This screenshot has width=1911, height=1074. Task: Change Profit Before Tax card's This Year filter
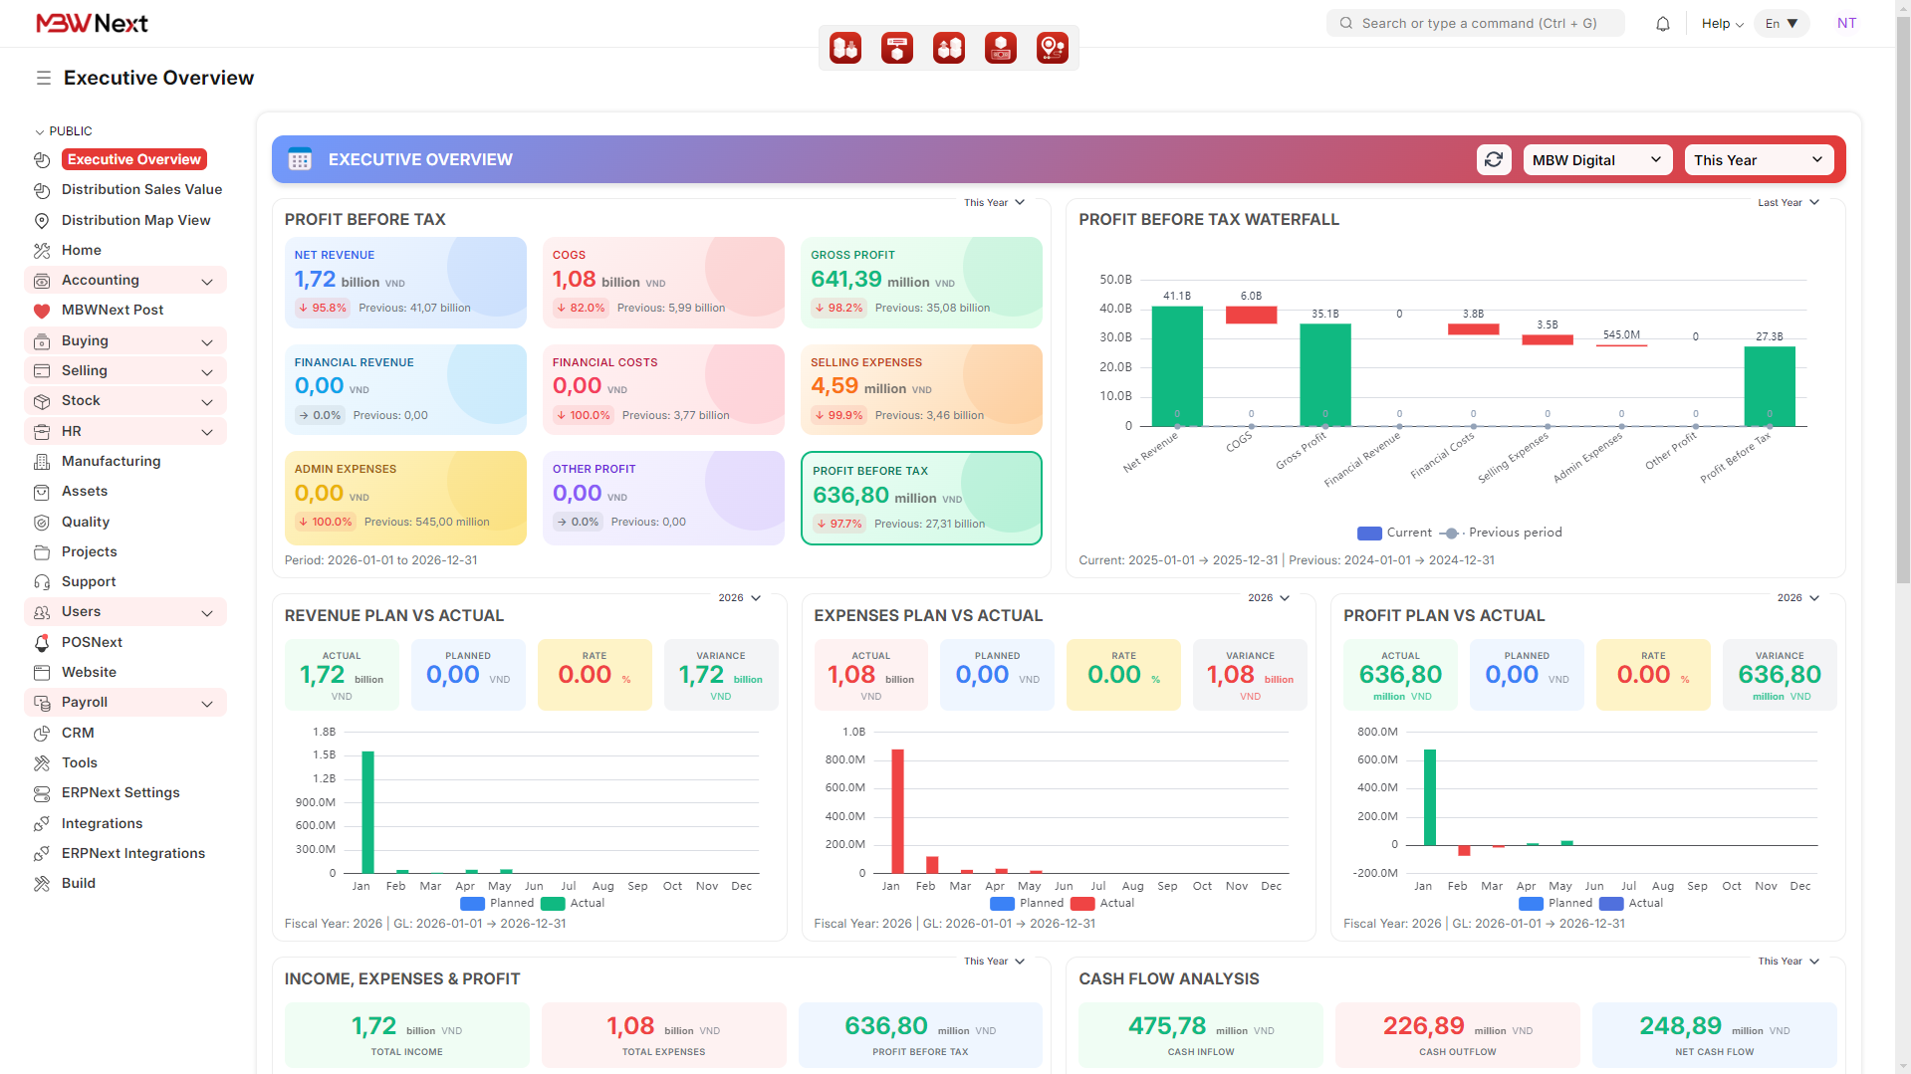click(x=994, y=203)
